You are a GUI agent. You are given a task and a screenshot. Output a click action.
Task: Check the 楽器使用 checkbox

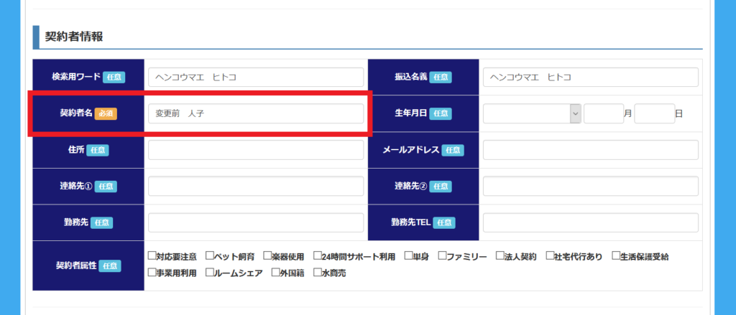point(267,256)
